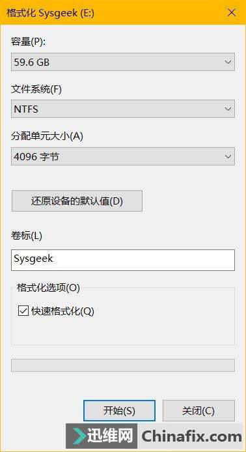Click the green arrow 迅维网 logo icon
Screen dimensions: 246x452
pyautogui.click(x=81, y=436)
